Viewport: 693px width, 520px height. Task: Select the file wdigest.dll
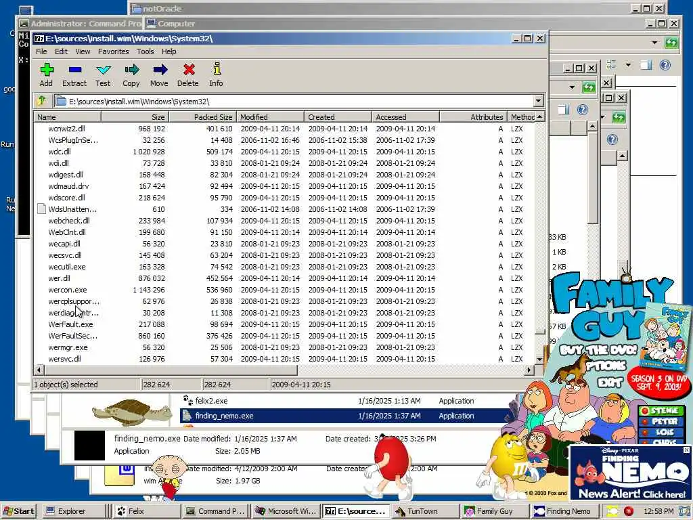(x=66, y=175)
